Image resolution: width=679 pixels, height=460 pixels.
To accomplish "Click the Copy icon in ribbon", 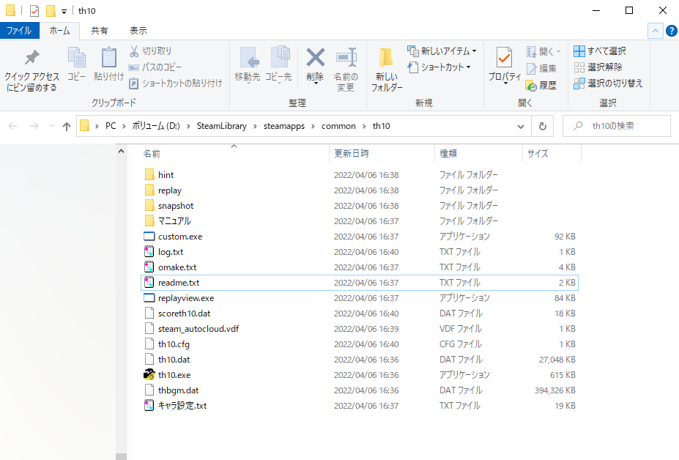I will (76, 59).
